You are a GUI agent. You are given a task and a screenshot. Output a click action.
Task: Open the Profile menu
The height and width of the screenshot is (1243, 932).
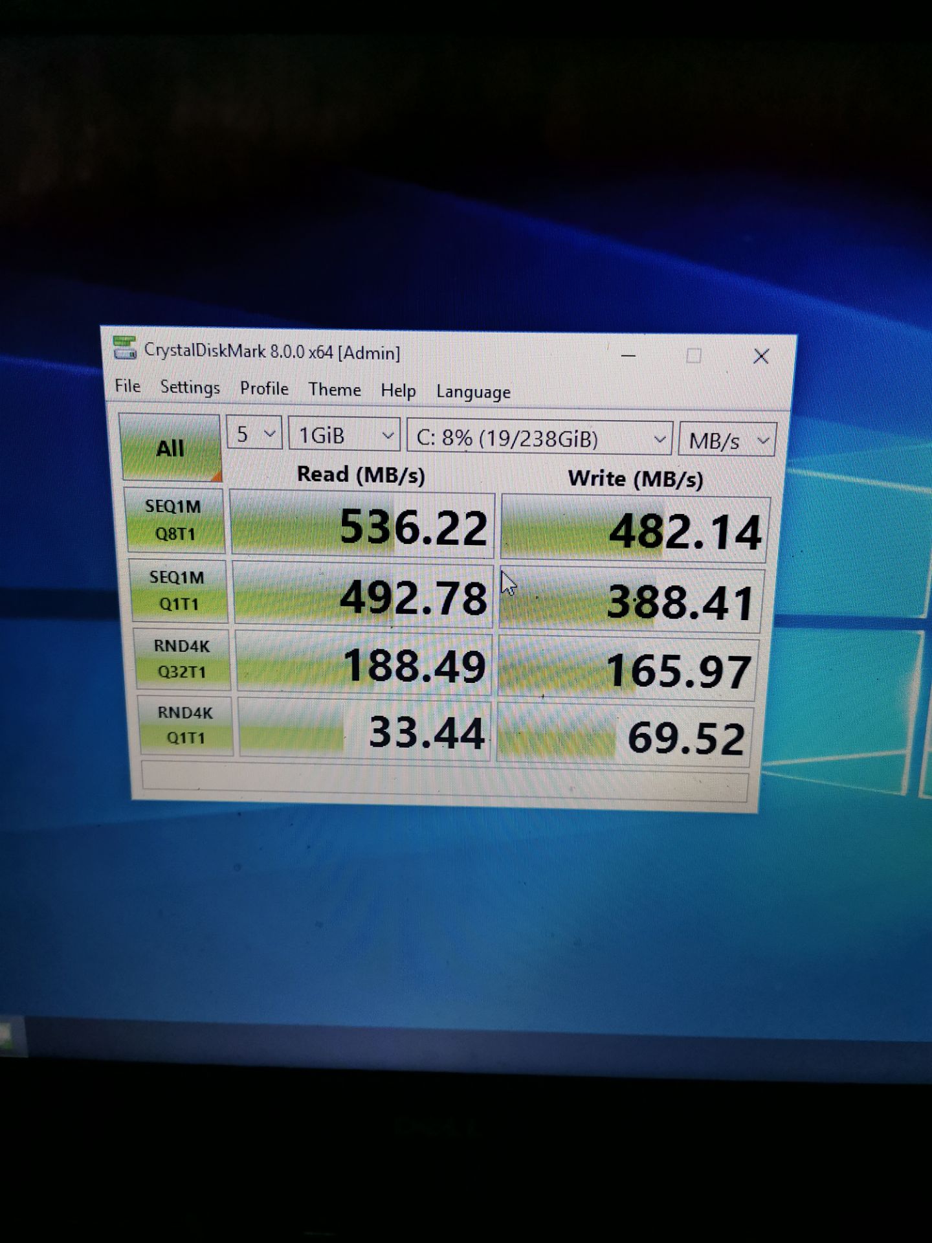[264, 388]
